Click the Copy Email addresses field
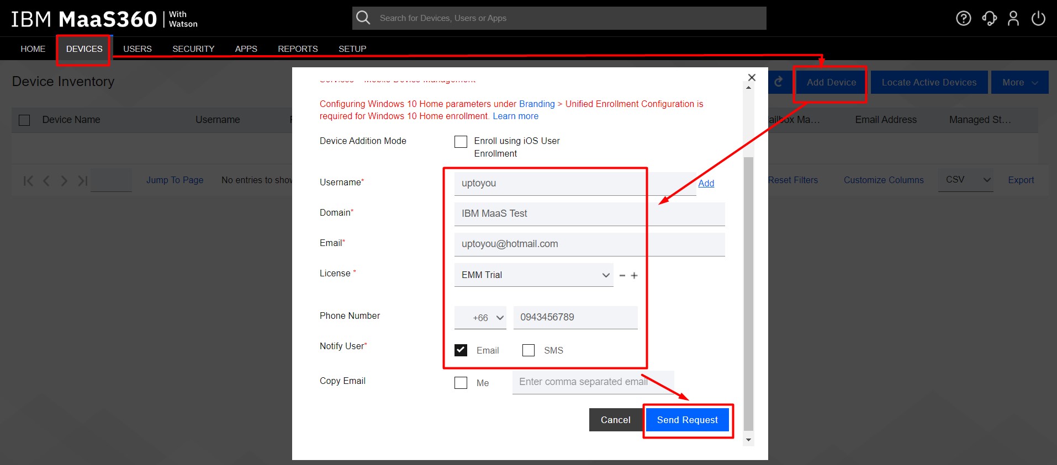 593,382
